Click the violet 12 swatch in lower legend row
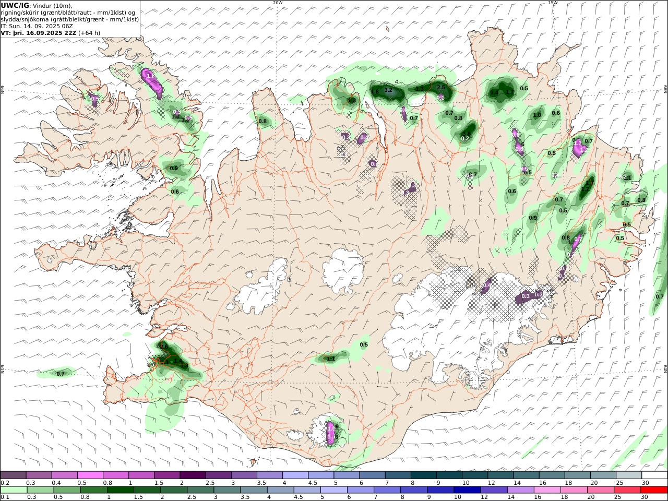The height and width of the screenshot is (501, 668). 494,490
